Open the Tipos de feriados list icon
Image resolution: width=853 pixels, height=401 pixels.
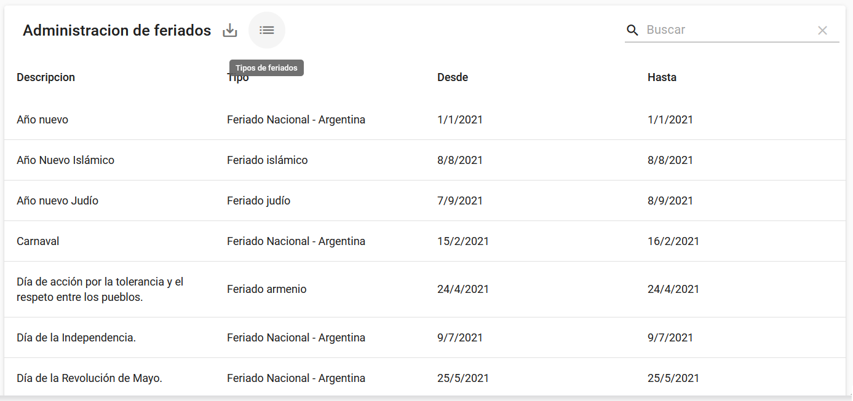(266, 30)
